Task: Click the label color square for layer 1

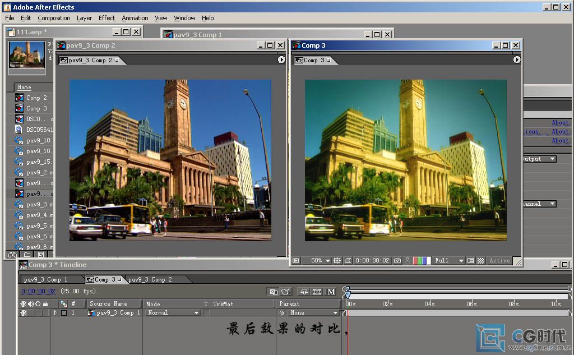Action: (64, 313)
